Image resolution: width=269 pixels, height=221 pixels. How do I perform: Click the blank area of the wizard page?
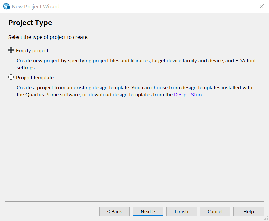click(134, 147)
